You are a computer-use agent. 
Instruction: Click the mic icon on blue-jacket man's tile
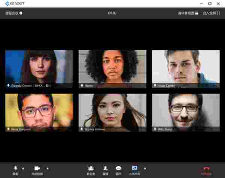155,86
